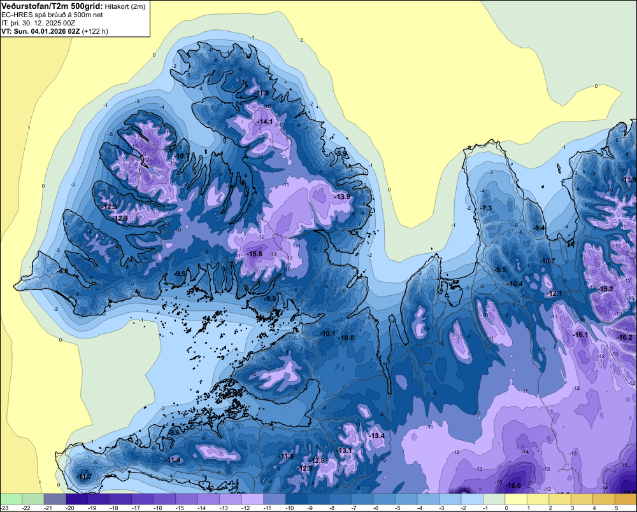The image size is (637, 512).
Task: Select the -15.2 temperature label
Action: [x=606, y=289]
